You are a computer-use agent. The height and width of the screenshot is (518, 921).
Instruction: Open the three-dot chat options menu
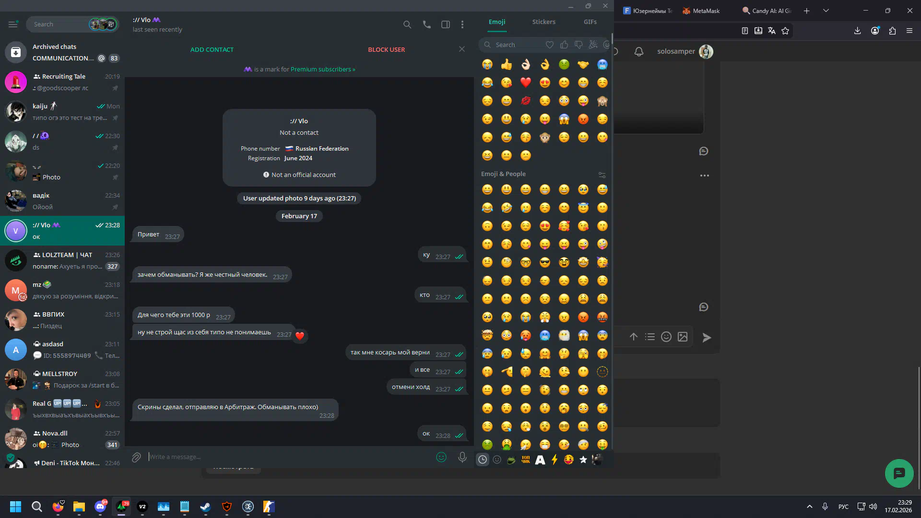click(x=462, y=24)
